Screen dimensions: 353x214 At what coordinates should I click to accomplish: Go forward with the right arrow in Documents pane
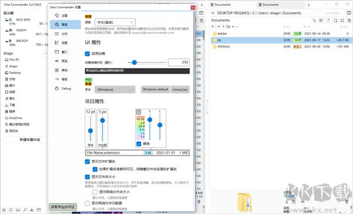coord(218,26)
